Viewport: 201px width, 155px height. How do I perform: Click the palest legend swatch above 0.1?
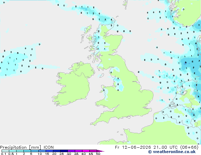pyautogui.click(x=5, y=151)
